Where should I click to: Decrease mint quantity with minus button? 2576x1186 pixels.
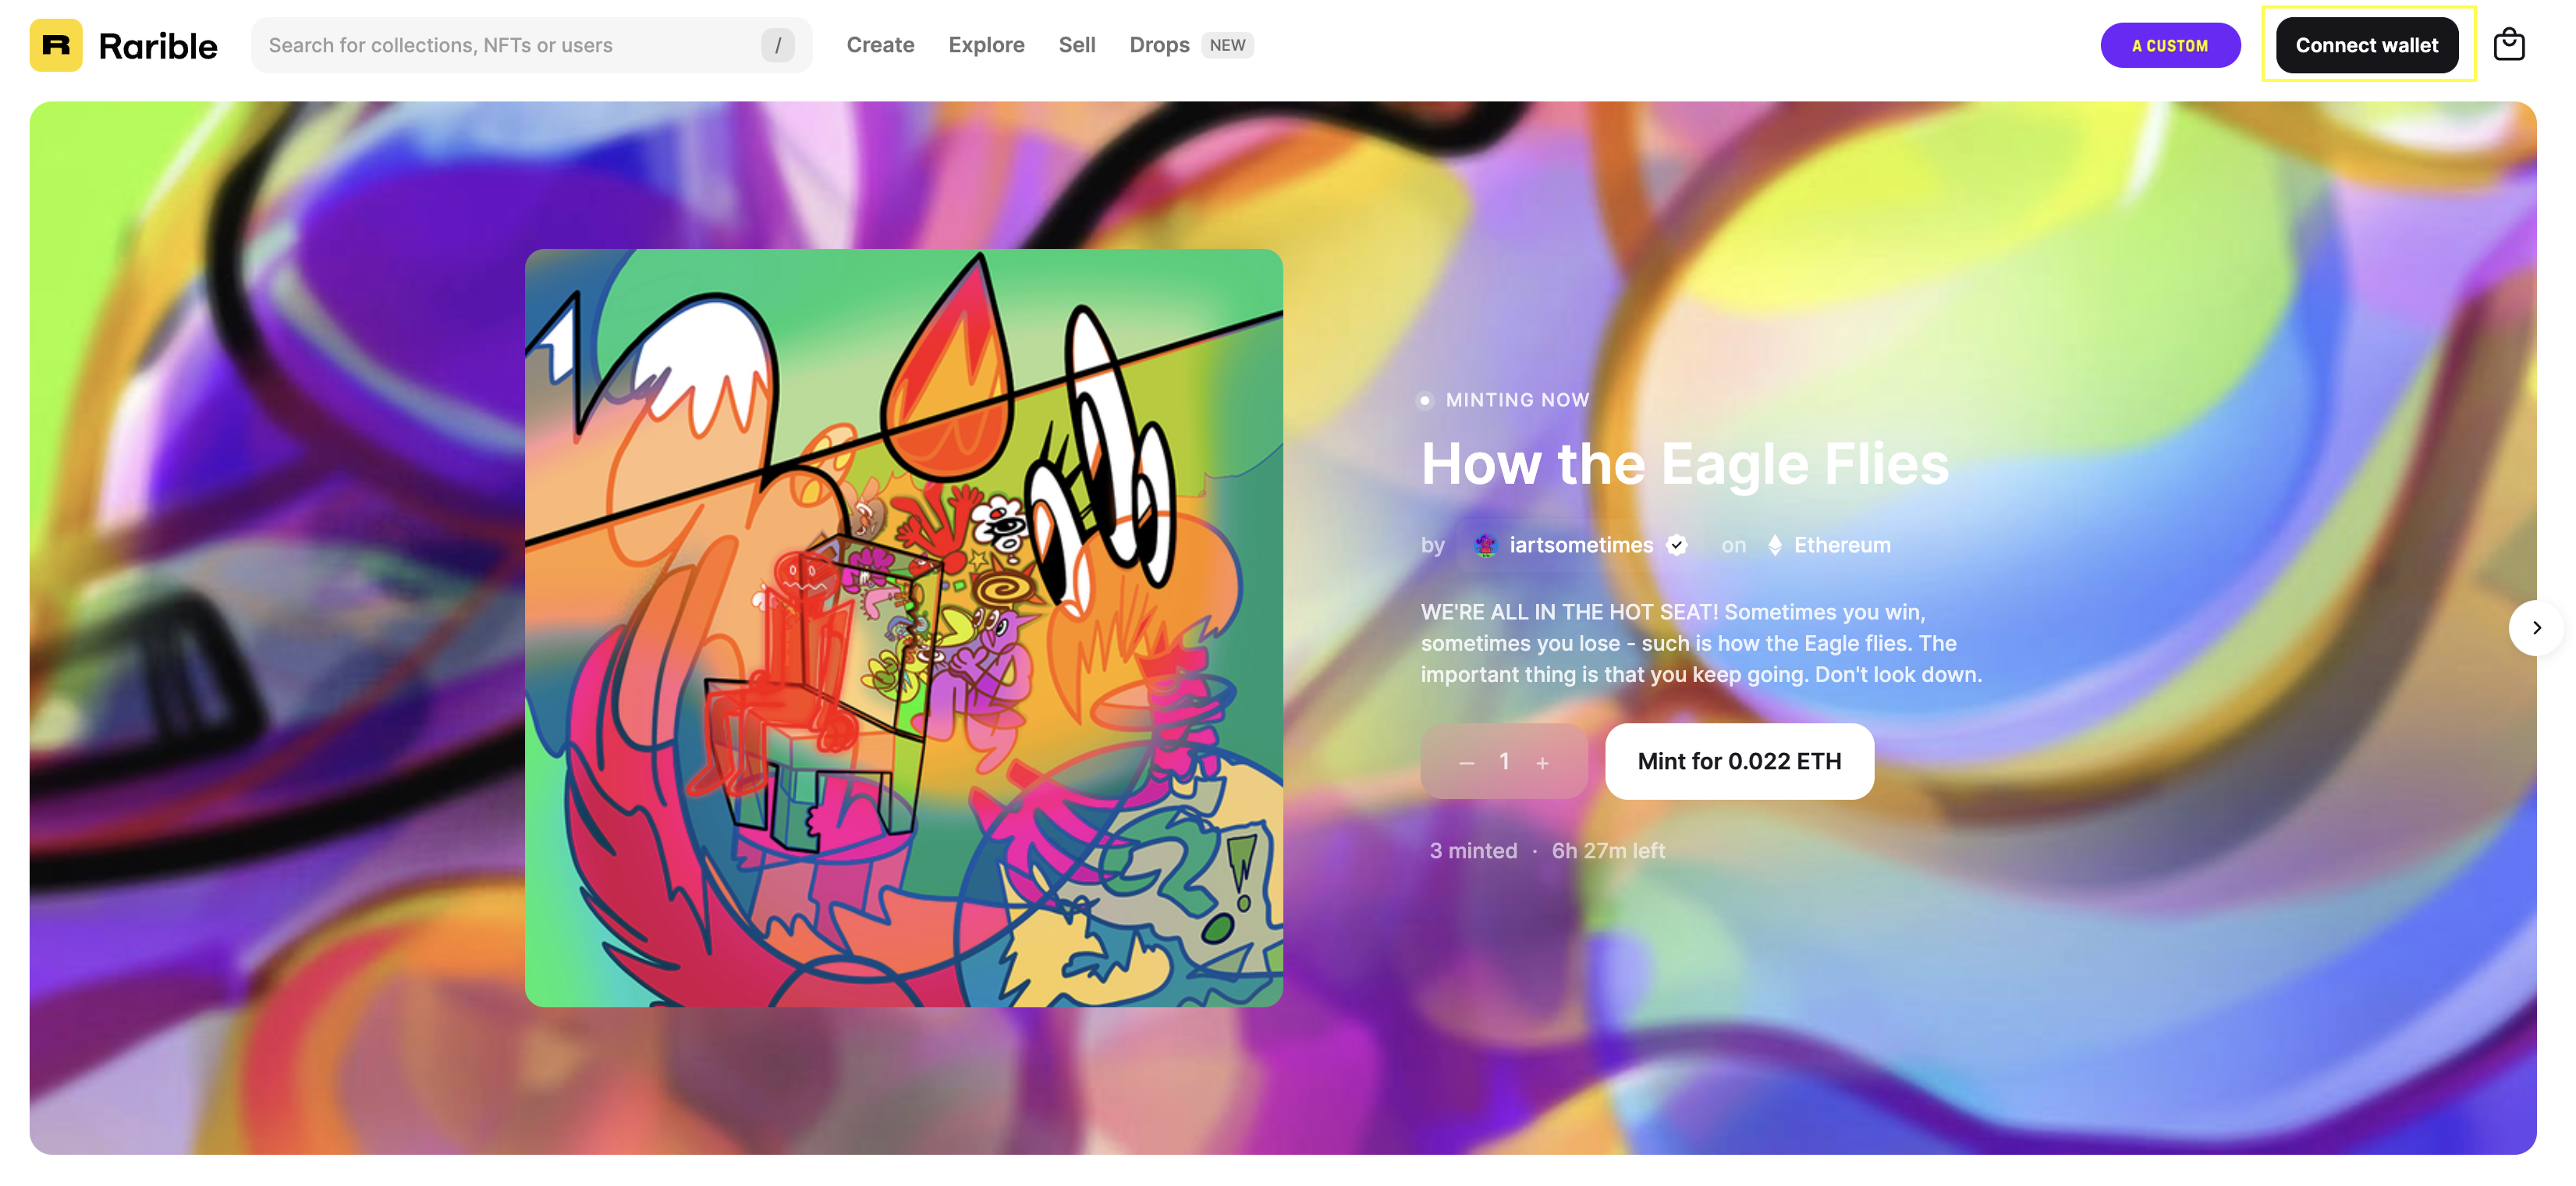tap(1466, 763)
